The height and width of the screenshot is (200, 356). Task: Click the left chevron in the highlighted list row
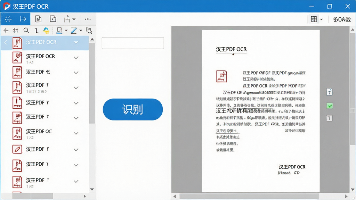[x=6, y=42]
